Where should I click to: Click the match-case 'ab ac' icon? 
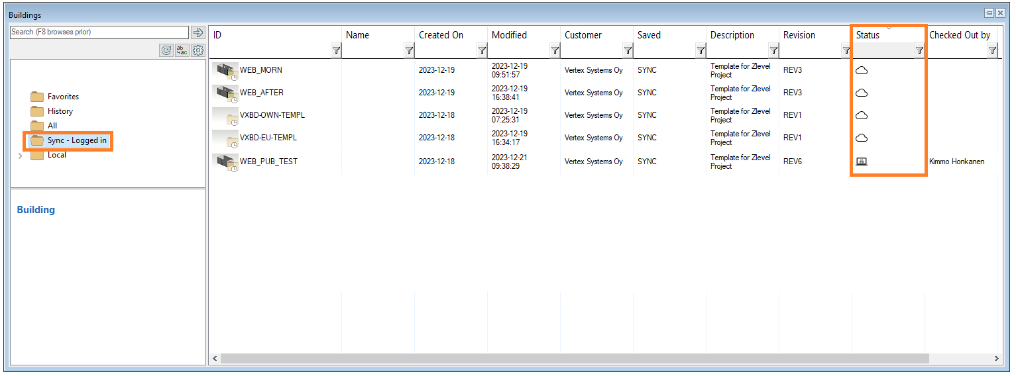(x=182, y=50)
